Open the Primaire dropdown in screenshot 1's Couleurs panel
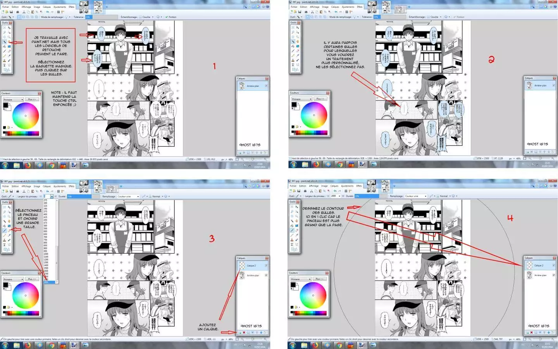 (14, 100)
